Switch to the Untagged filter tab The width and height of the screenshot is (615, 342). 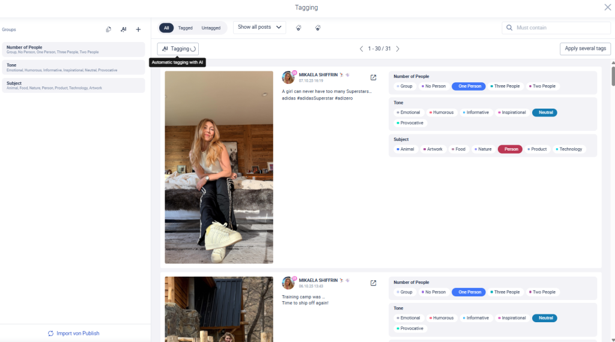[211, 28]
